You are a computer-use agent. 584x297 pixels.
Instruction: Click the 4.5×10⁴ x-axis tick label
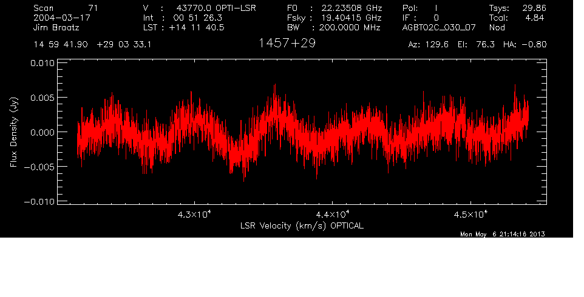click(470, 214)
